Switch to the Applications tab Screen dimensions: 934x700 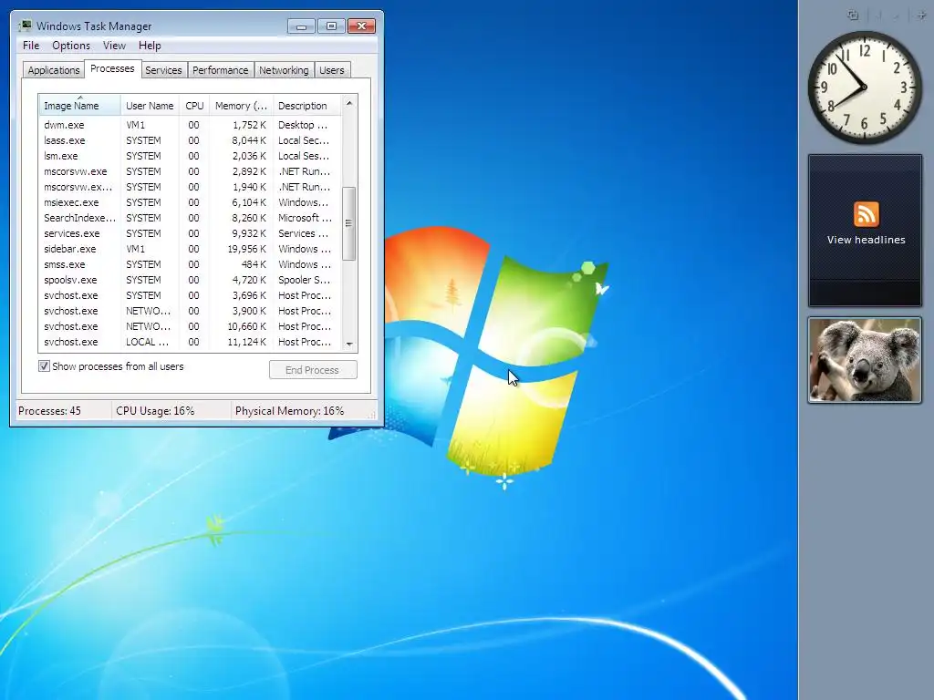click(x=54, y=70)
